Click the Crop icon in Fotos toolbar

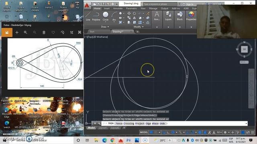tap(71, 32)
